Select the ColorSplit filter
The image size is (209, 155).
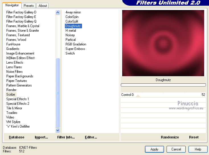pyautogui.click(x=72, y=21)
